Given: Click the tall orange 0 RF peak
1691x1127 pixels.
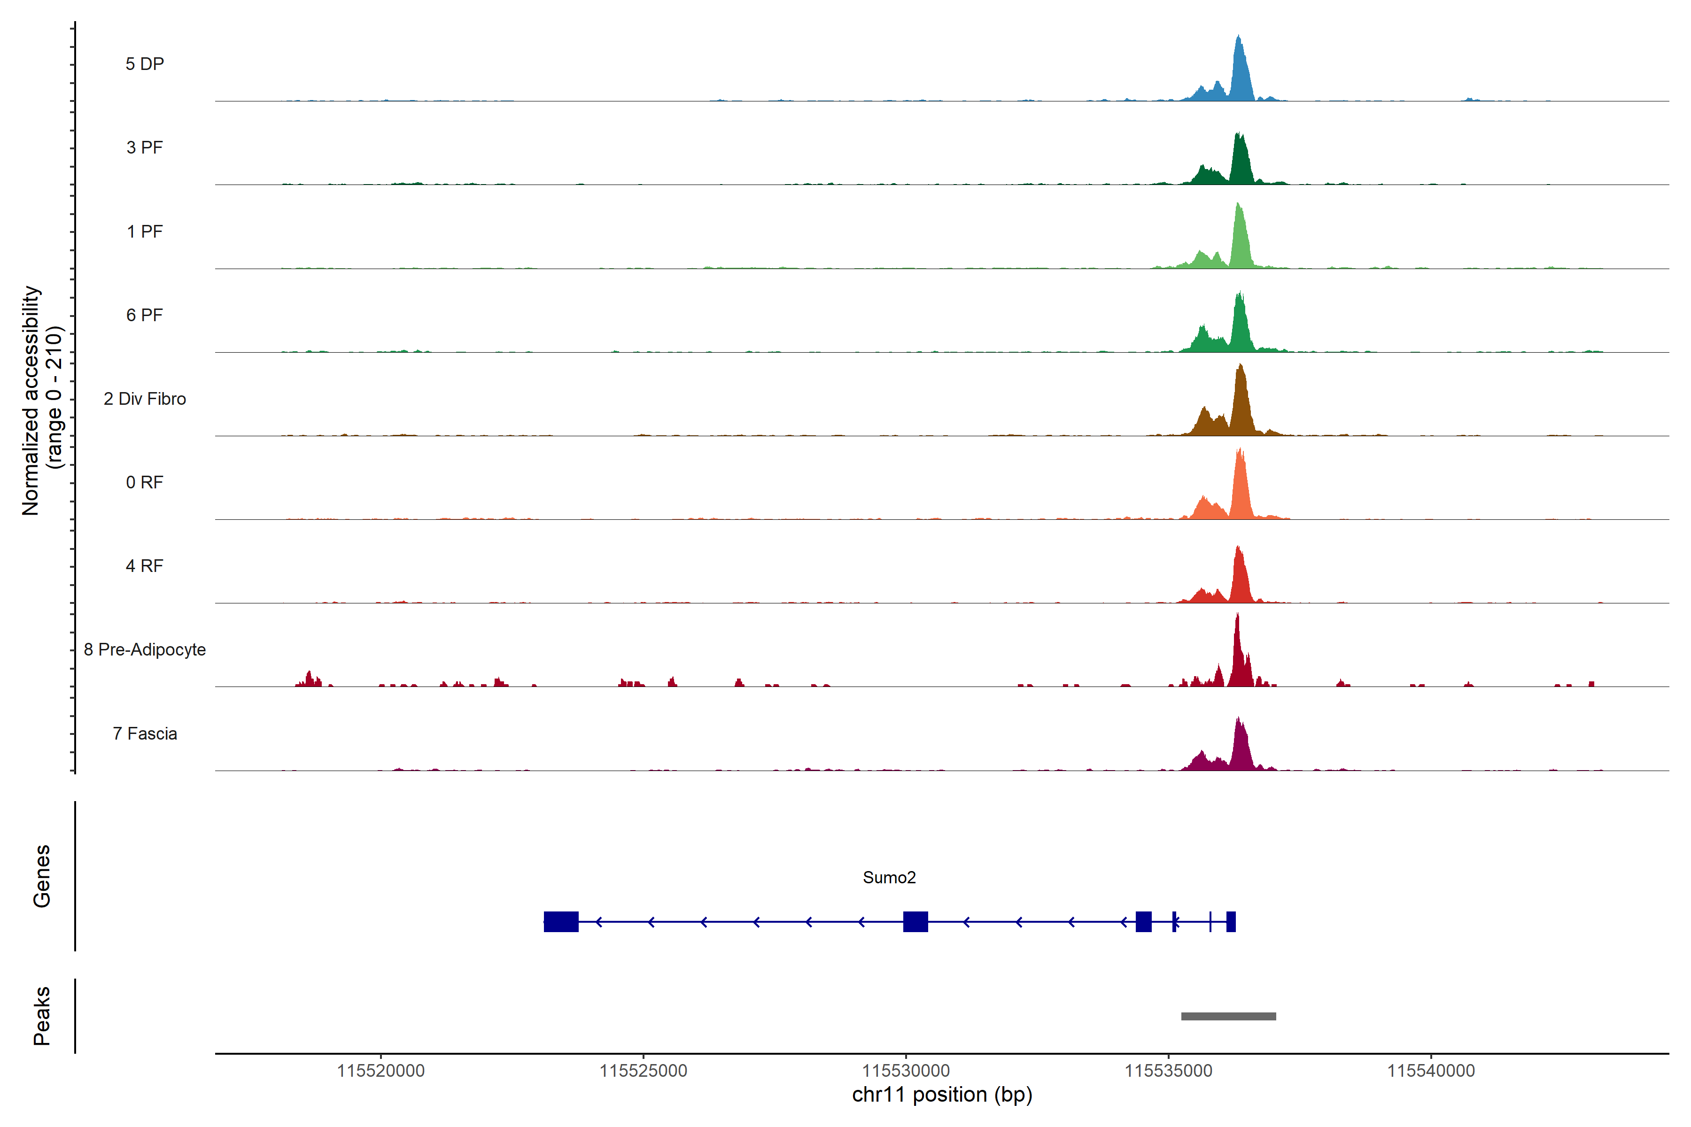Looking at the screenshot, I should tap(1240, 489).
